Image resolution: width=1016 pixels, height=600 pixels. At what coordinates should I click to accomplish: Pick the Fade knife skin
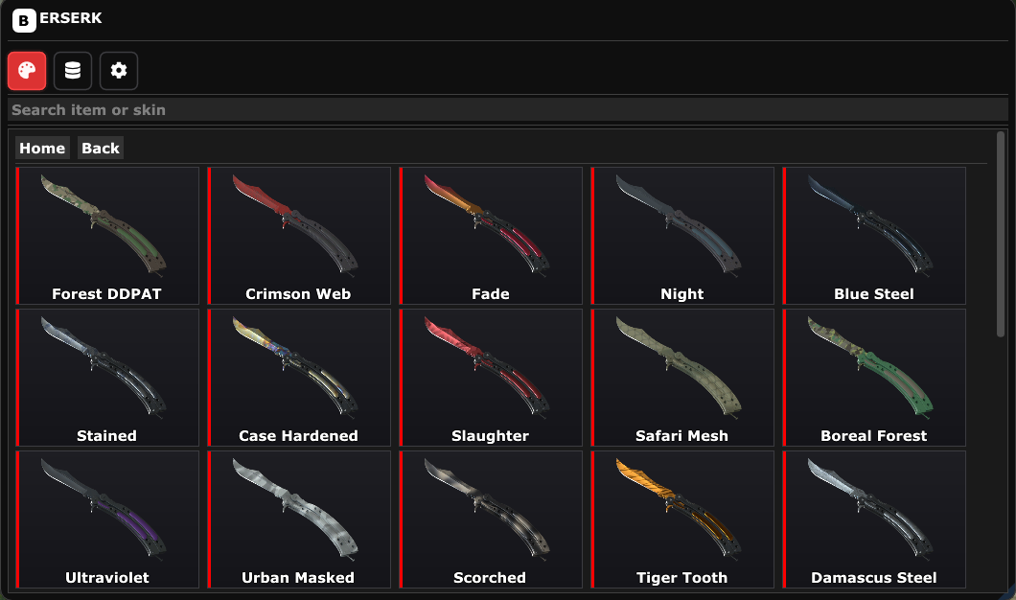[491, 236]
